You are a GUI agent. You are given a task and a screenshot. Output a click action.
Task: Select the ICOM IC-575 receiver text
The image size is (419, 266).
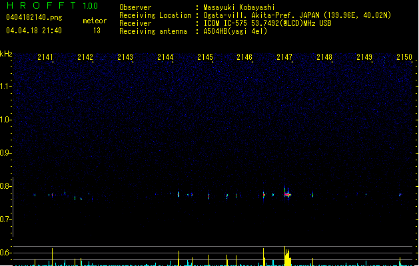267,23
